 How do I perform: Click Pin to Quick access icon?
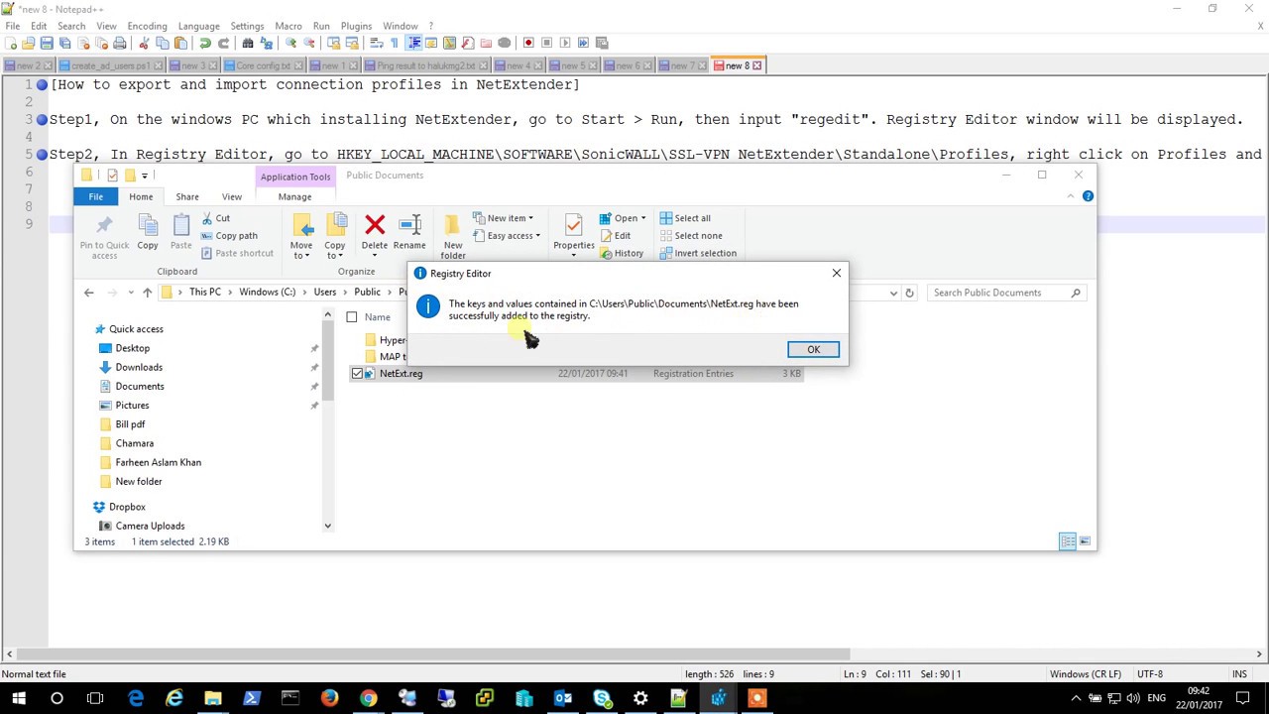point(104,226)
